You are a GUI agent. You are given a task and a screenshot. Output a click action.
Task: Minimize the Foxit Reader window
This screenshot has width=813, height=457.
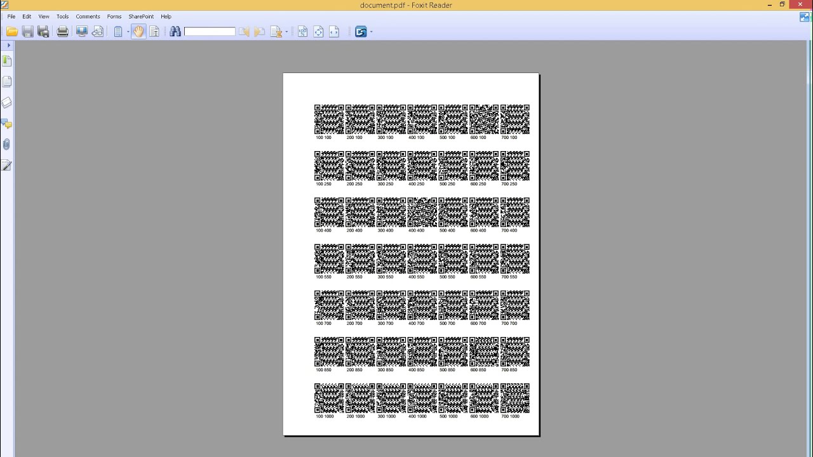(x=770, y=4)
